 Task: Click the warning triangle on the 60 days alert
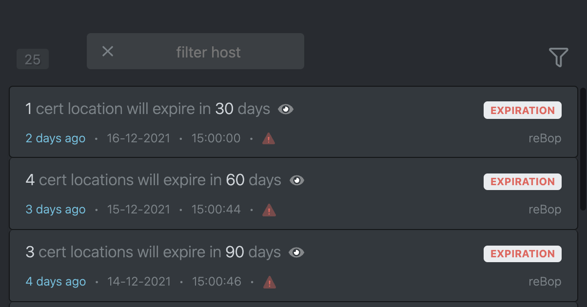(269, 210)
